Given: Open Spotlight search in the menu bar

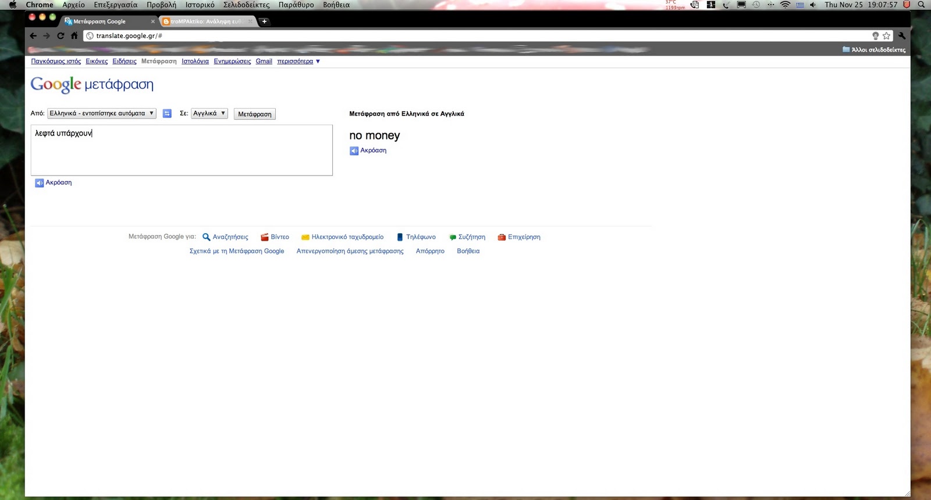Looking at the screenshot, I should click(x=921, y=5).
